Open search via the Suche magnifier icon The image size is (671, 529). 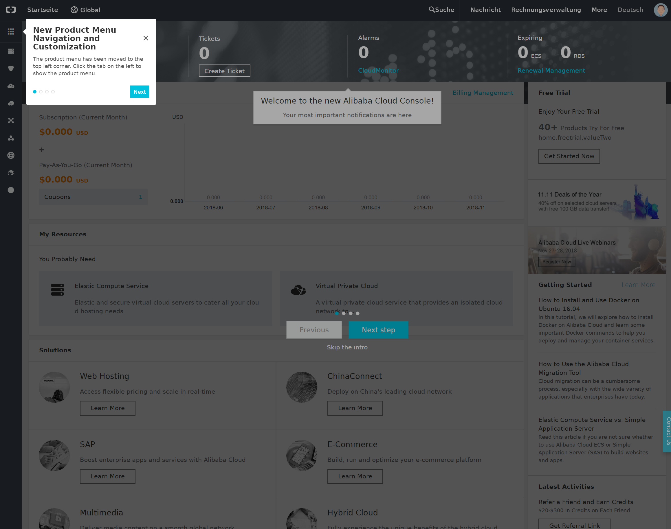(x=431, y=10)
